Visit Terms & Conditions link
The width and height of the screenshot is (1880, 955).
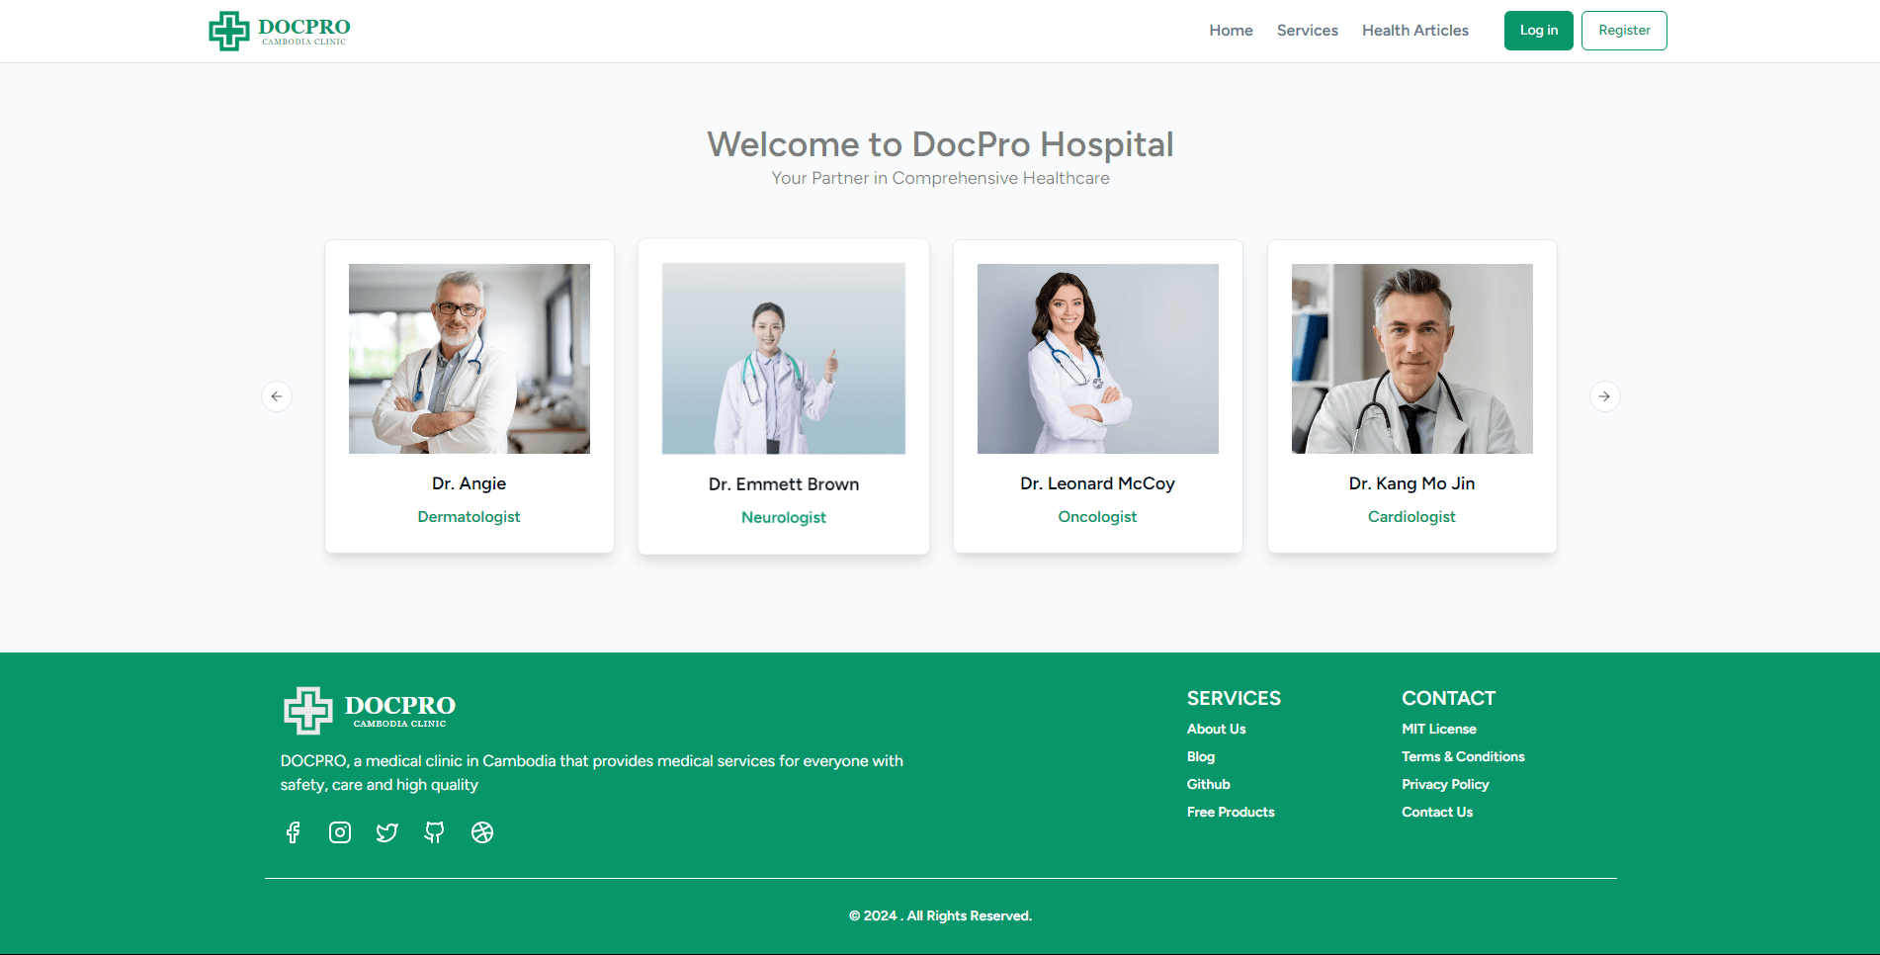coord(1462,756)
